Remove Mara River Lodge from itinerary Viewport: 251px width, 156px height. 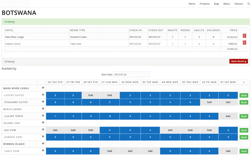click(x=244, y=36)
